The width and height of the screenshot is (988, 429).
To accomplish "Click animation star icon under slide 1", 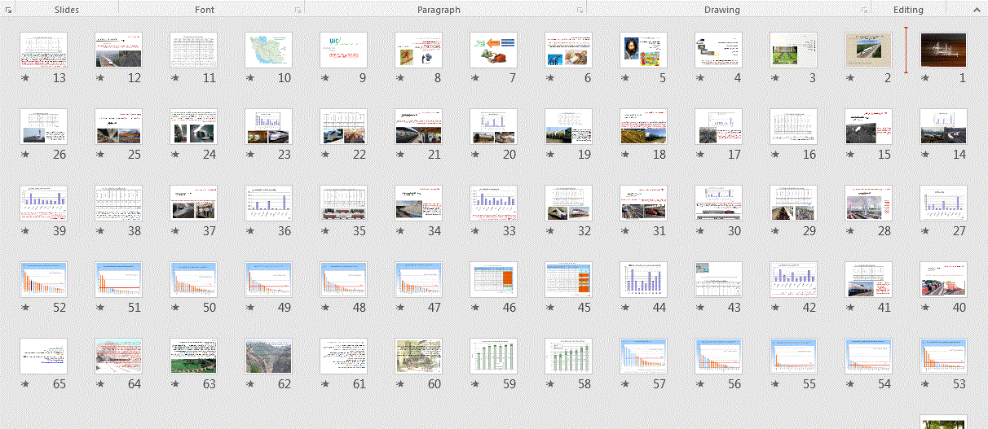I will click(925, 78).
